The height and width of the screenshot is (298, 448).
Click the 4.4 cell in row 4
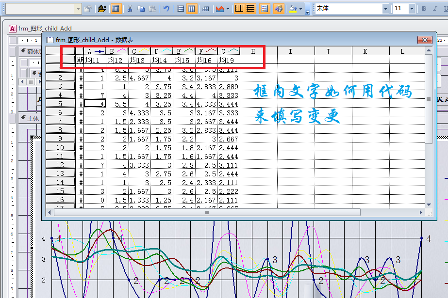(184, 95)
